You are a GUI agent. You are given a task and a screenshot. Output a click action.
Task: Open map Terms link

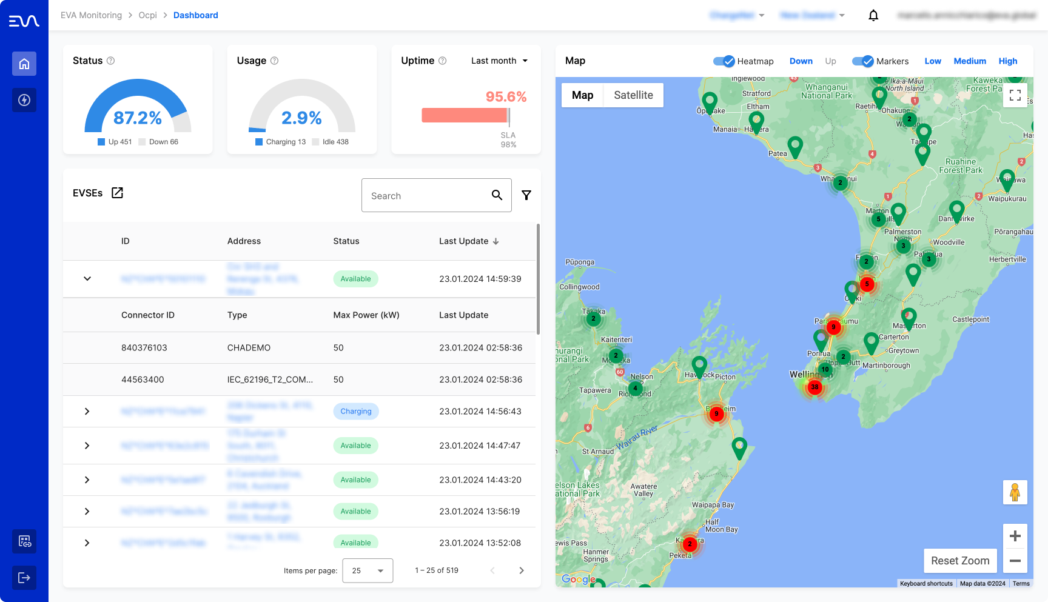click(x=1021, y=583)
